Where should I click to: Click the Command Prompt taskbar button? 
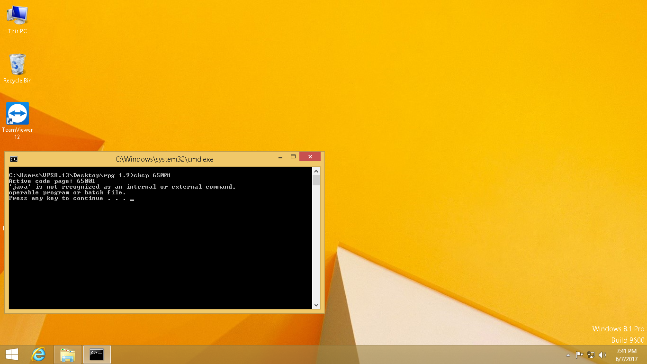tap(97, 355)
